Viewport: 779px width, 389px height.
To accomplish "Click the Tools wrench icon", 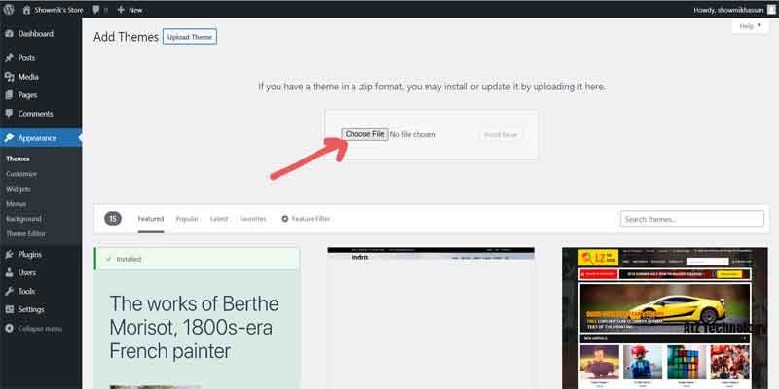I will tap(9, 291).
